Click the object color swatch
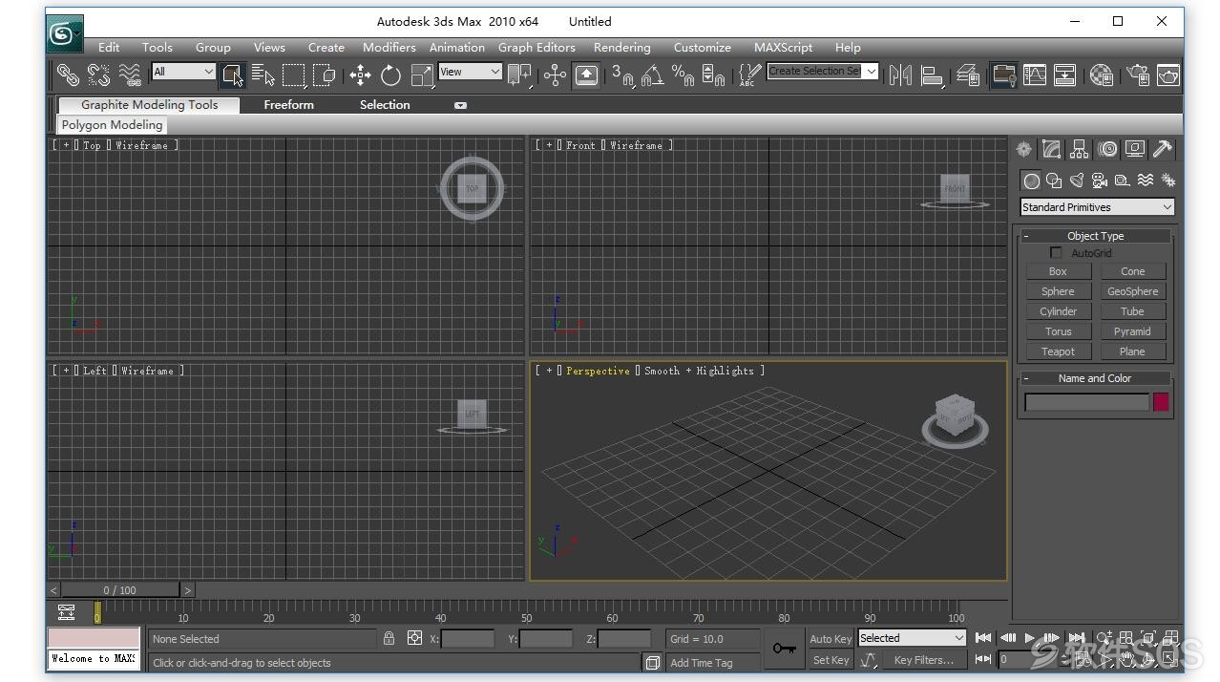 point(1161,402)
